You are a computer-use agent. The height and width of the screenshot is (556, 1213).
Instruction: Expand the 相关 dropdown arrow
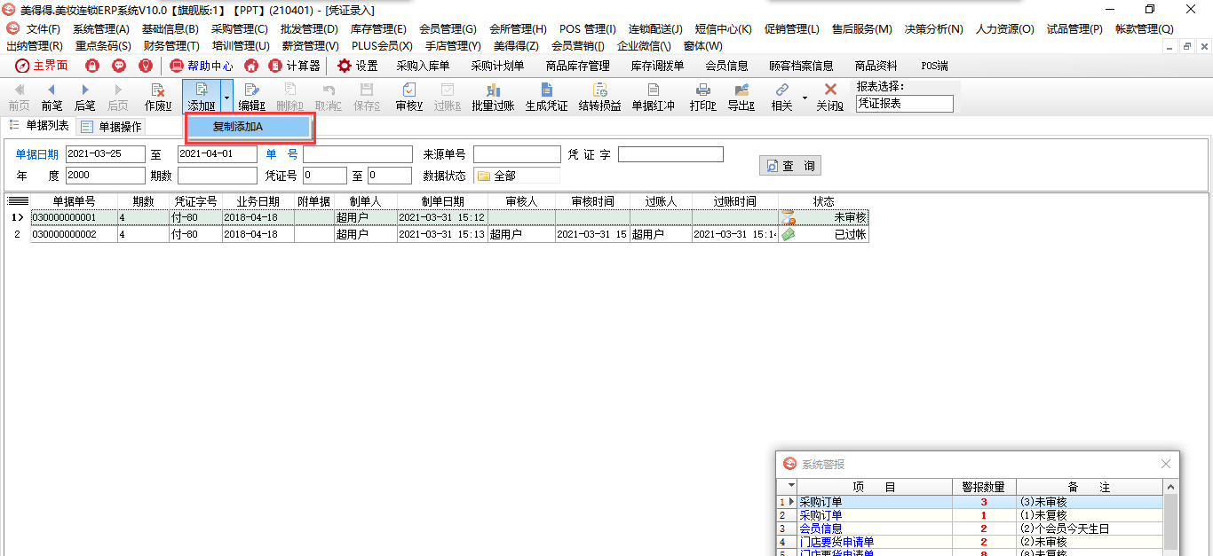(x=805, y=97)
